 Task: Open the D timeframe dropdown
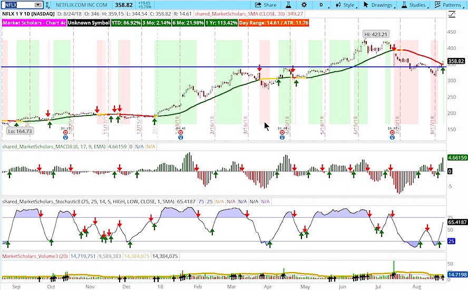pos(323,5)
